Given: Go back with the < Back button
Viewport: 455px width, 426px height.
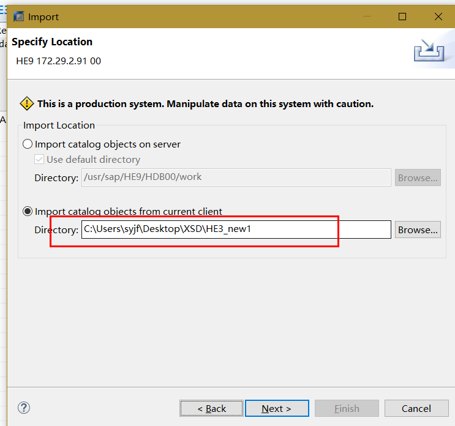Looking at the screenshot, I should point(211,408).
